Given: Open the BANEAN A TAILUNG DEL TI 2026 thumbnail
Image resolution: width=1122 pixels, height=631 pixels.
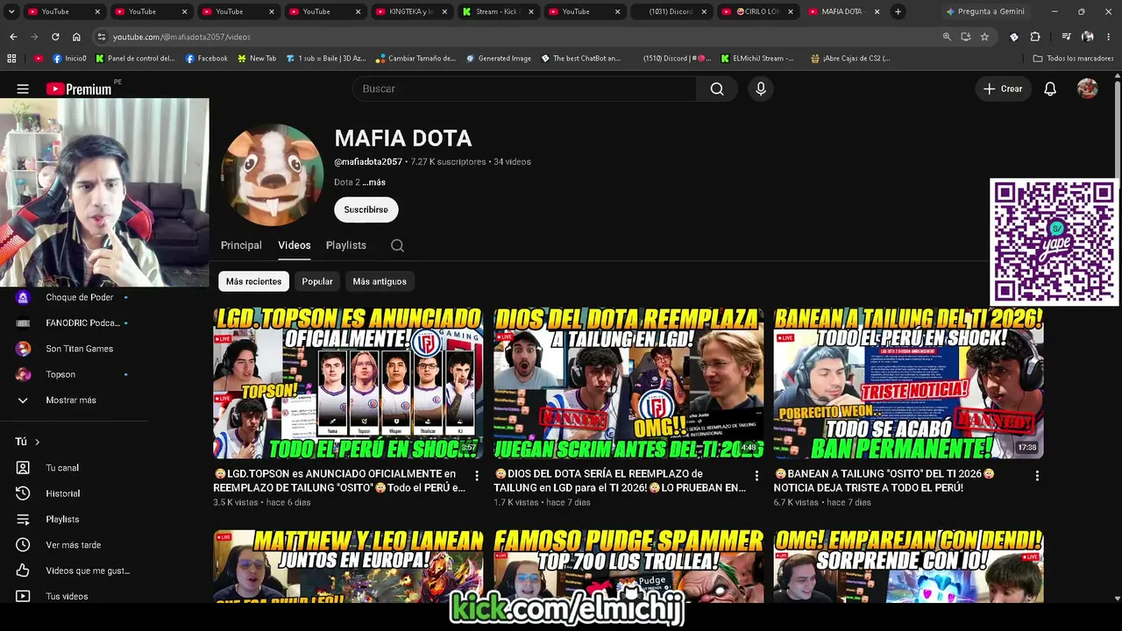Looking at the screenshot, I should (908, 383).
